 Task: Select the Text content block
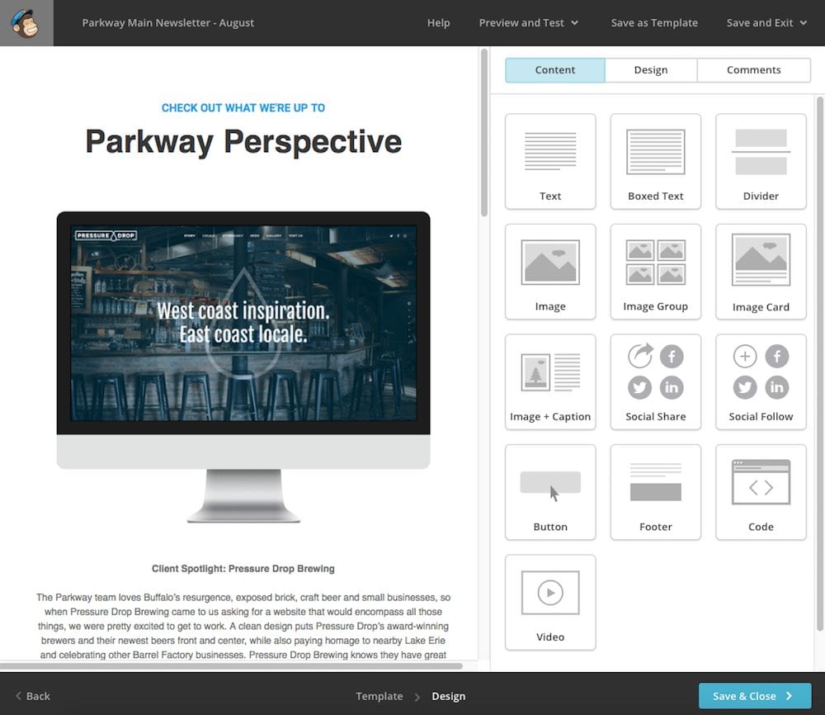[549, 161]
